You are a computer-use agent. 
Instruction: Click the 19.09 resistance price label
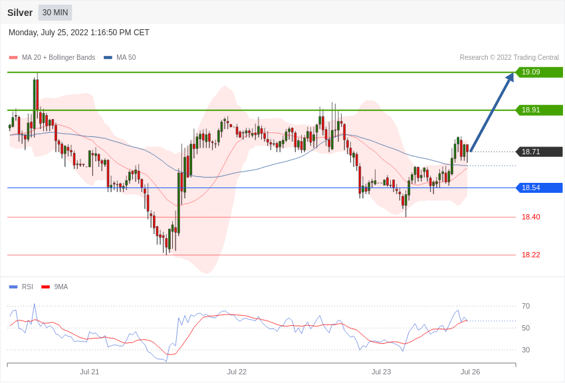pos(539,72)
